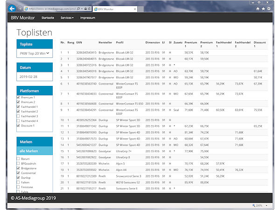Click the browser forward arrow button
This screenshot has width=280, height=210.
click(20, 8)
